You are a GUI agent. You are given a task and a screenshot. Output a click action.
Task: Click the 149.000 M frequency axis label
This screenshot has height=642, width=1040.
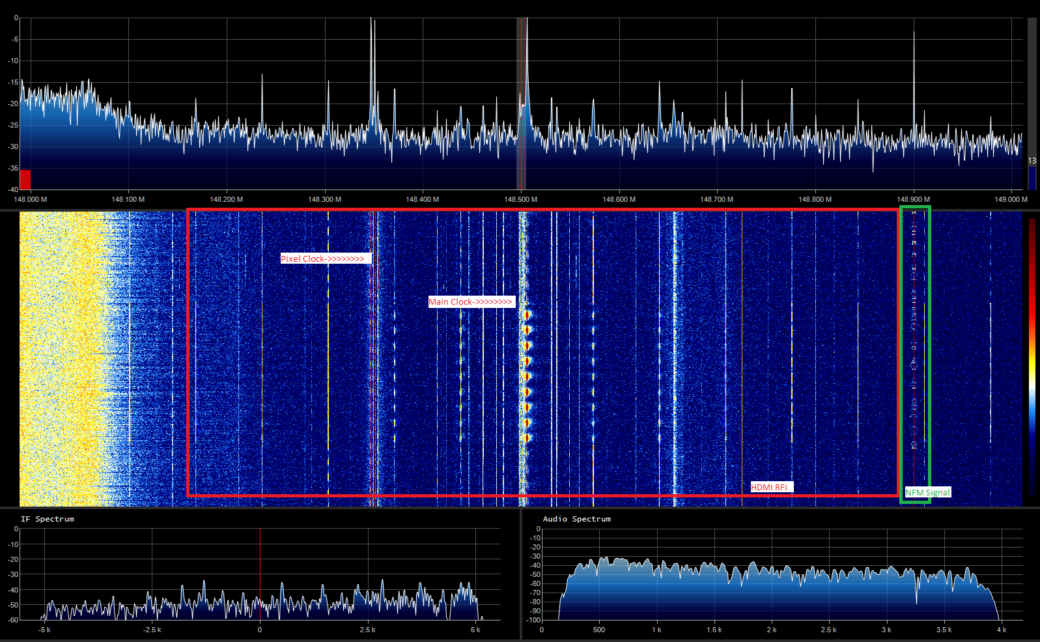(1011, 199)
